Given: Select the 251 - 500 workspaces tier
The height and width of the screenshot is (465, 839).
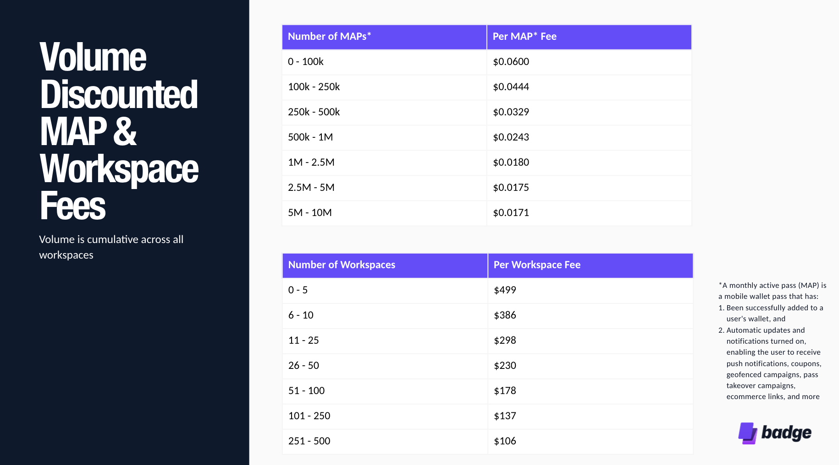Looking at the screenshot, I should click(309, 441).
